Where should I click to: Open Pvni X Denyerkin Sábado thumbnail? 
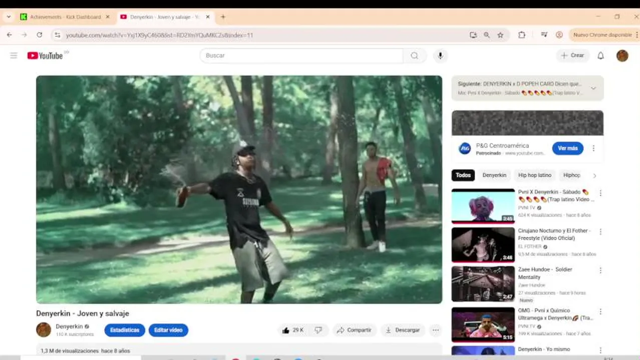[x=483, y=206]
